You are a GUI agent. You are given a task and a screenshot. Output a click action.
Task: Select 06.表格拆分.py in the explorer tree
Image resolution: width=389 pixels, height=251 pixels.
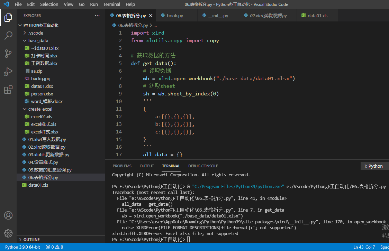[x=61, y=177]
